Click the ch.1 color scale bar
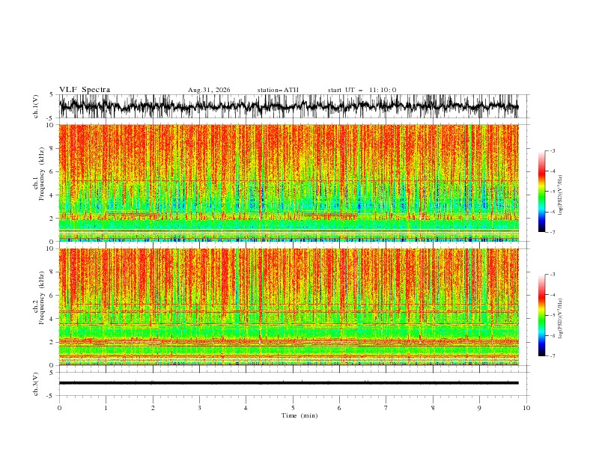593x458 pixels. (x=541, y=192)
